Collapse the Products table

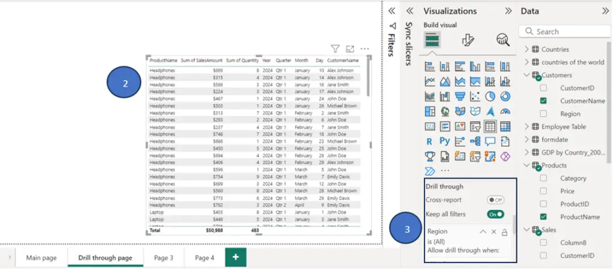click(x=526, y=165)
